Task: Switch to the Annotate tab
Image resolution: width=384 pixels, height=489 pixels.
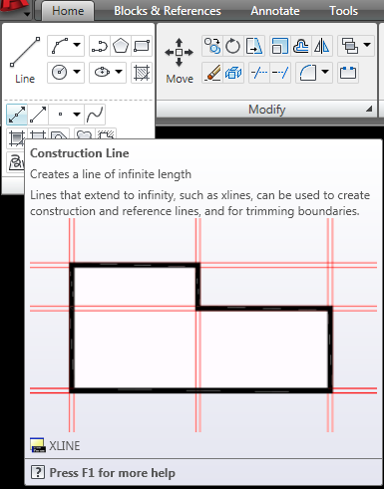Action: click(275, 11)
